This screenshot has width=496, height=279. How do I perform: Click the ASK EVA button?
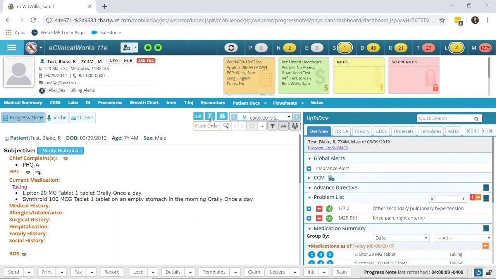(x=146, y=61)
